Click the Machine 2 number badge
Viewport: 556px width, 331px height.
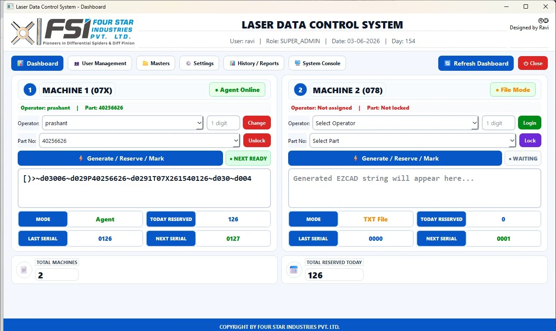tap(300, 90)
